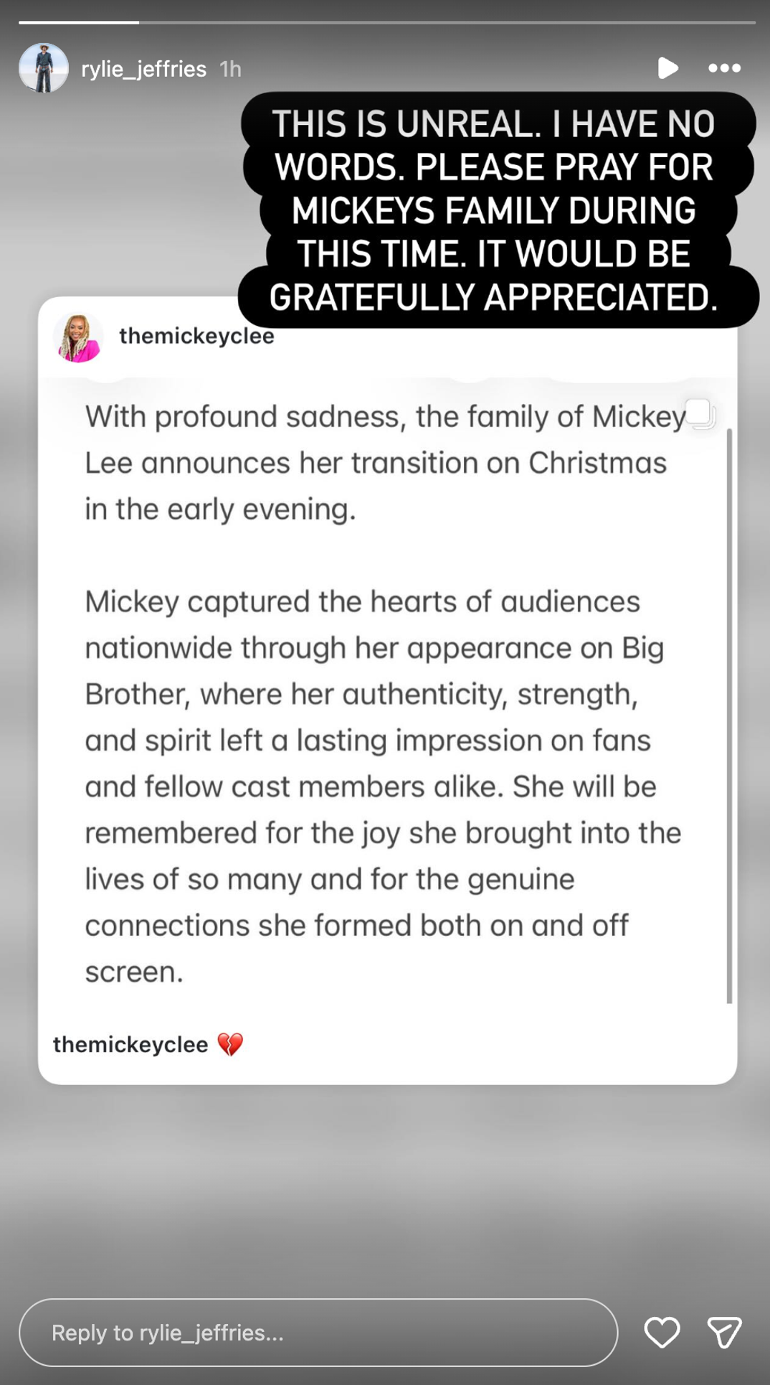Click the broken heart emoji in caption
The width and height of the screenshot is (770, 1385).
coord(230,1044)
